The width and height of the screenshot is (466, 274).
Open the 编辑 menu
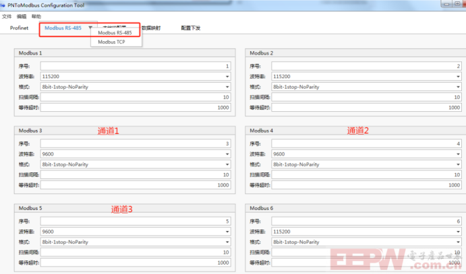click(x=22, y=16)
